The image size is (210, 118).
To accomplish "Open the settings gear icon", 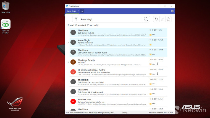I will (x=172, y=11).
